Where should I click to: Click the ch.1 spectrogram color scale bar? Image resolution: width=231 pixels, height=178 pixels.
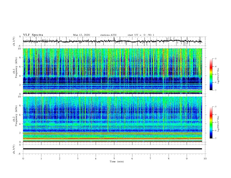point(211,74)
